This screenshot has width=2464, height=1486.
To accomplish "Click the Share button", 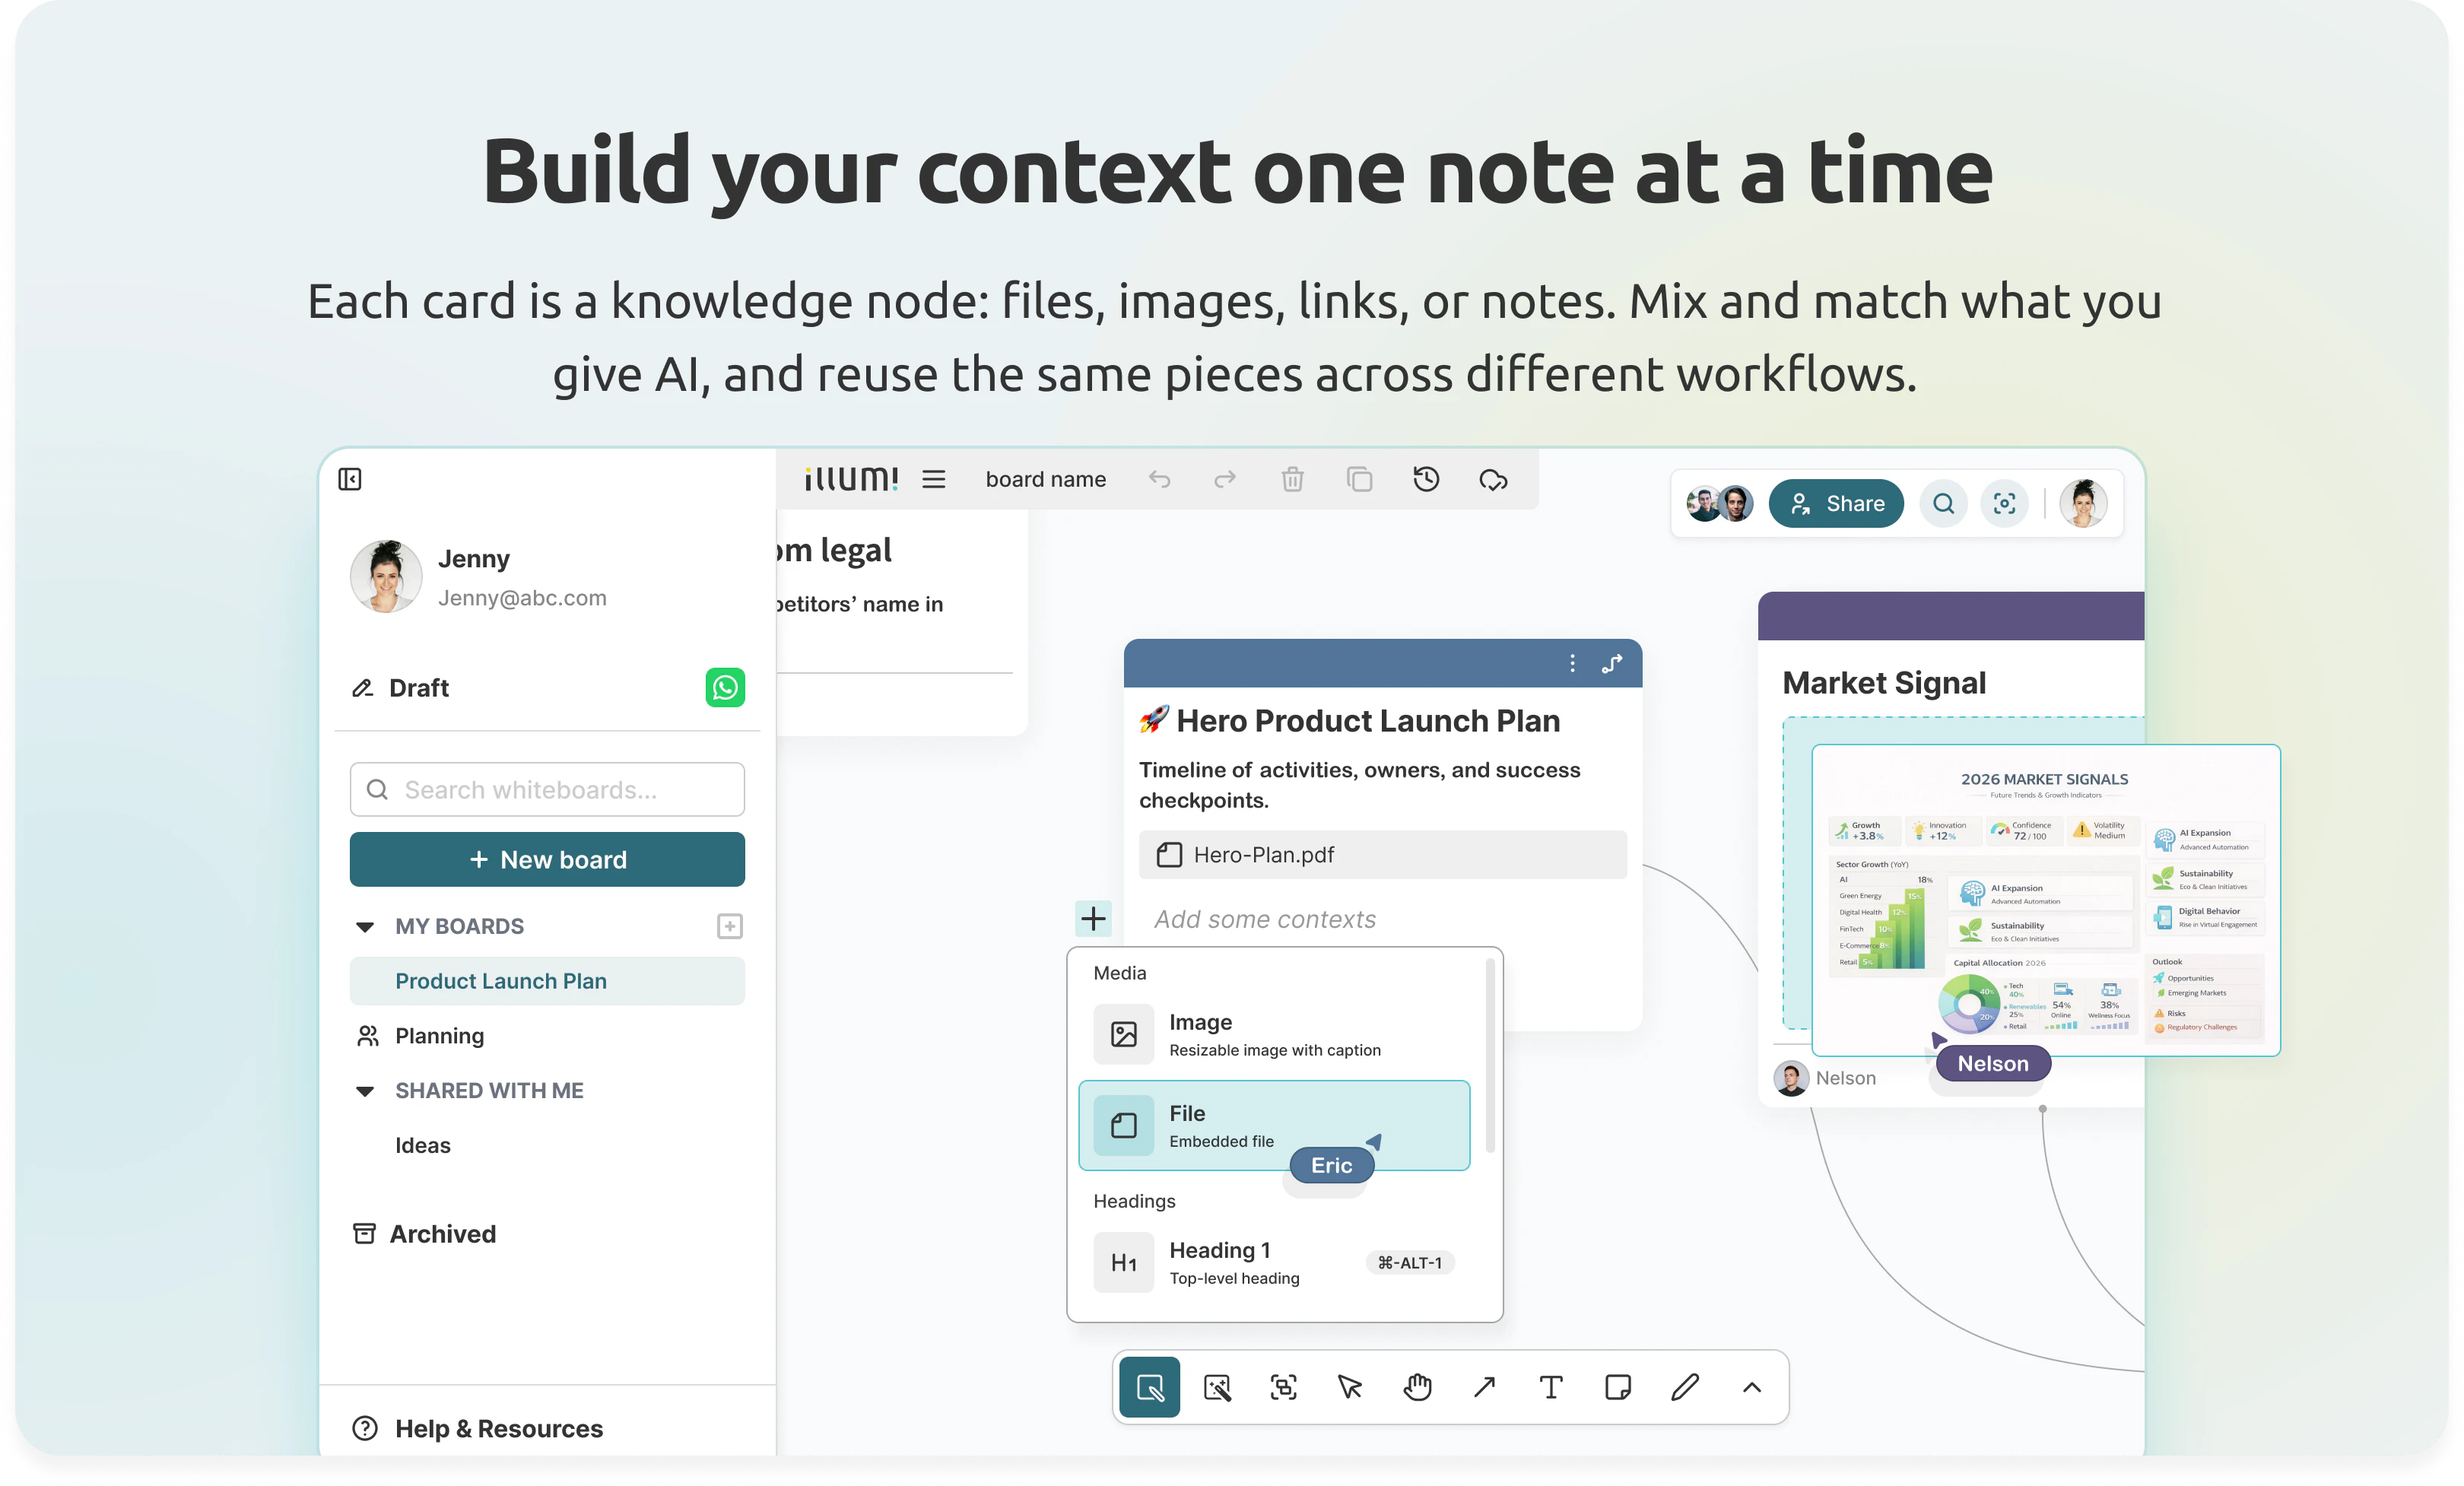I will (x=1836, y=504).
